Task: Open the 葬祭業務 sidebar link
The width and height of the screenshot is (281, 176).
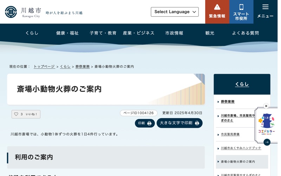Action: pyautogui.click(x=228, y=102)
